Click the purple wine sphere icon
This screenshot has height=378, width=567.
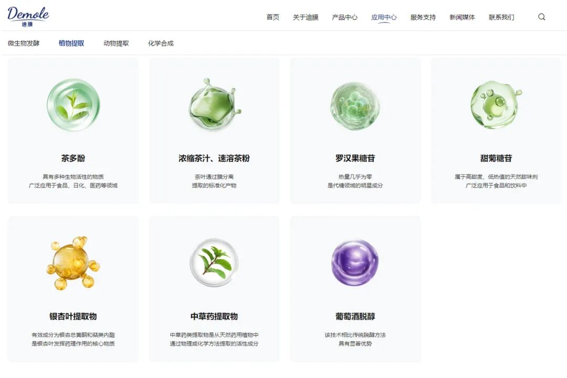tap(355, 263)
